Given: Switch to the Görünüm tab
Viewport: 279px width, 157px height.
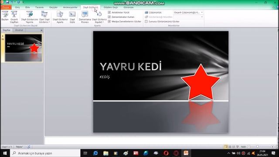Looking at the screenshot, I should [129, 7].
